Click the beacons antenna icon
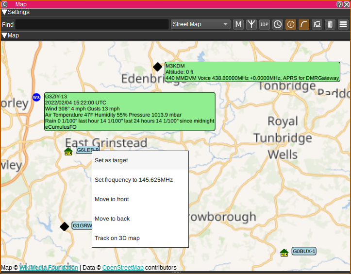The image size is (351, 274). click(x=251, y=24)
